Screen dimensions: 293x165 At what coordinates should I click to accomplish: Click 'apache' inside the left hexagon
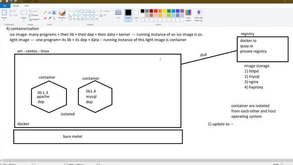(x=43, y=97)
